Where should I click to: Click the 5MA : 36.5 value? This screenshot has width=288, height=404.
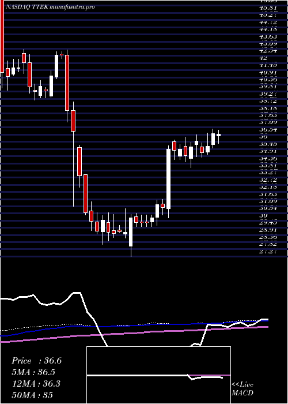(33, 372)
